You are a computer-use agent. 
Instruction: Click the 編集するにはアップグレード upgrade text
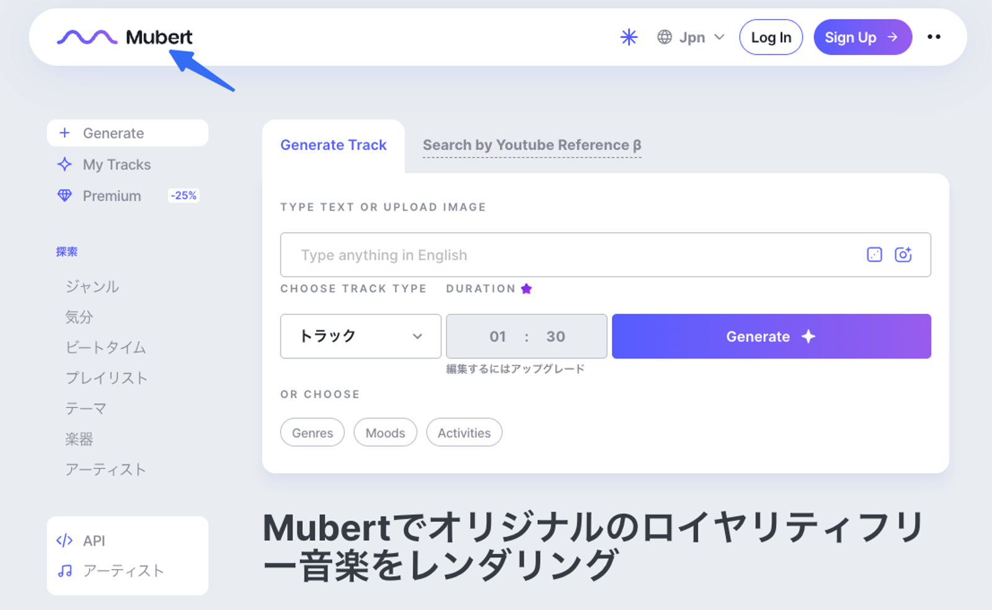(x=515, y=369)
